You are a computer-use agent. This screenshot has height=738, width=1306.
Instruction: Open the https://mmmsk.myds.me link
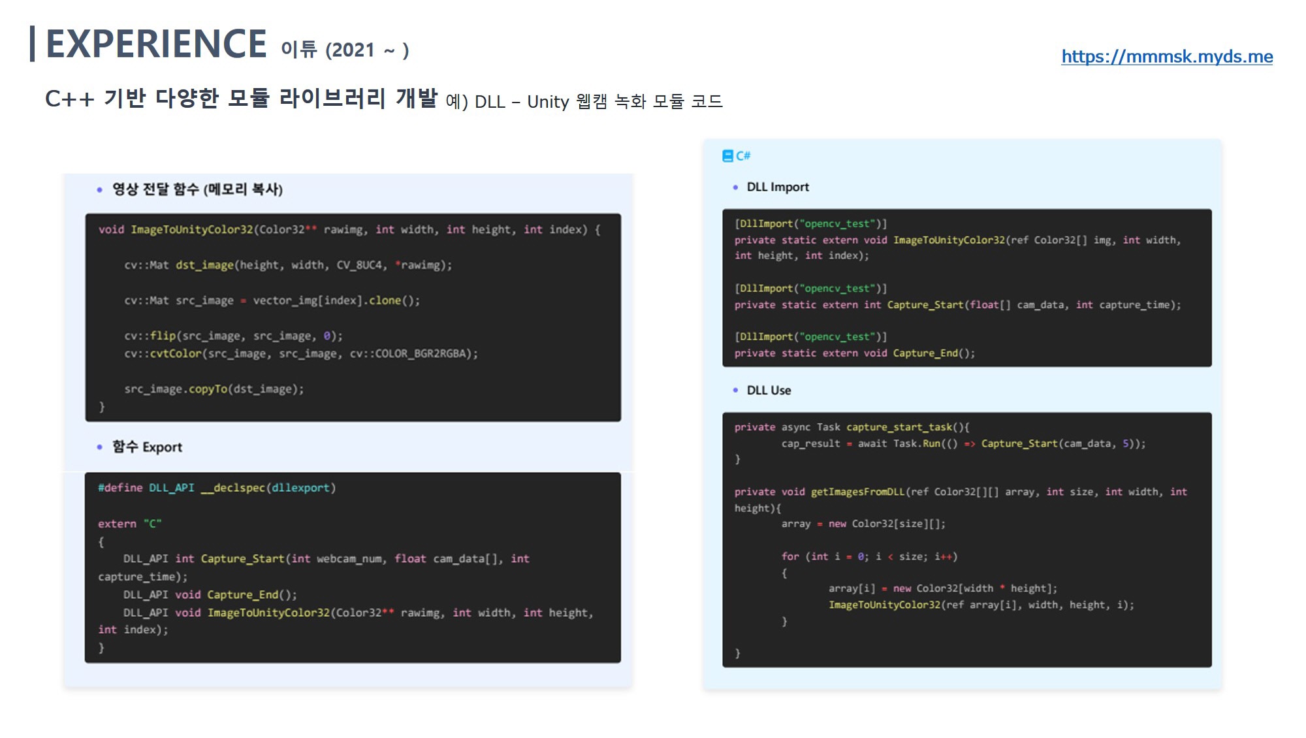point(1166,57)
